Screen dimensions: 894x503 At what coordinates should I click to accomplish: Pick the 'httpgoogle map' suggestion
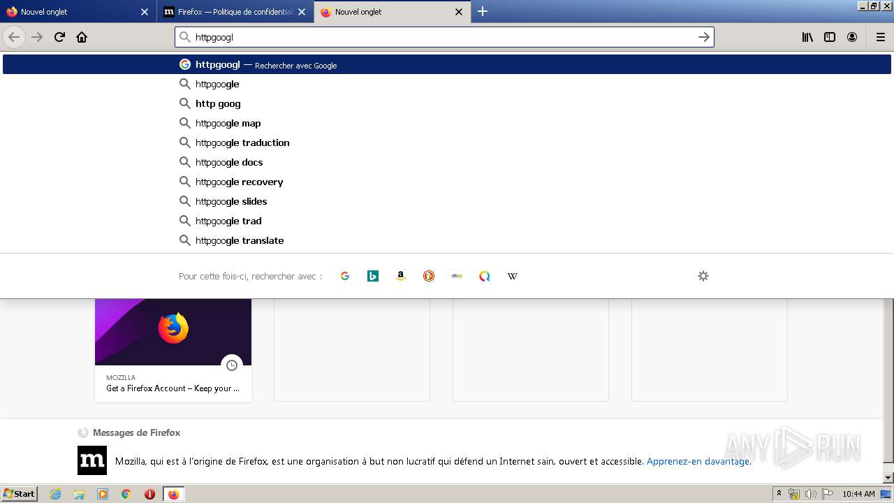click(447, 123)
